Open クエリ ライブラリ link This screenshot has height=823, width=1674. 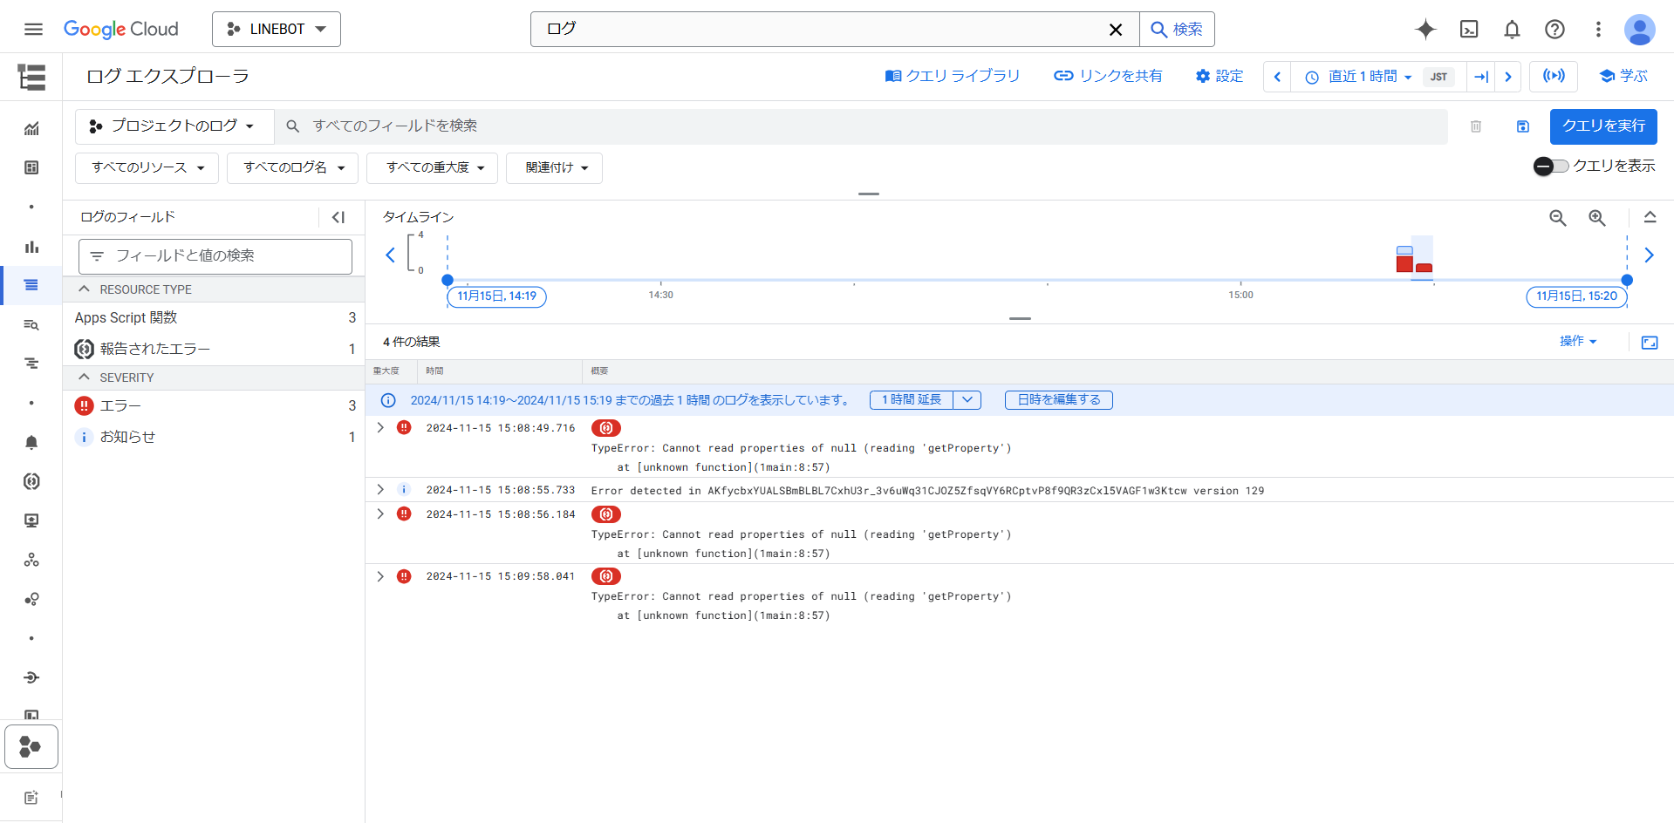click(953, 76)
